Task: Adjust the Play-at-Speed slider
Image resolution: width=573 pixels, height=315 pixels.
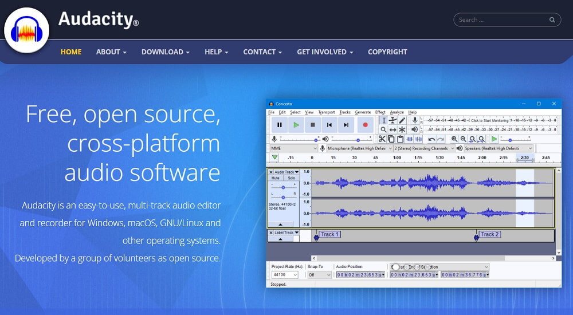Action: [x=516, y=139]
